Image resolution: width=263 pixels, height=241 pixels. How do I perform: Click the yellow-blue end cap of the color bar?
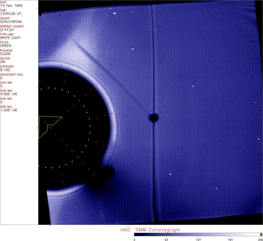(261, 234)
